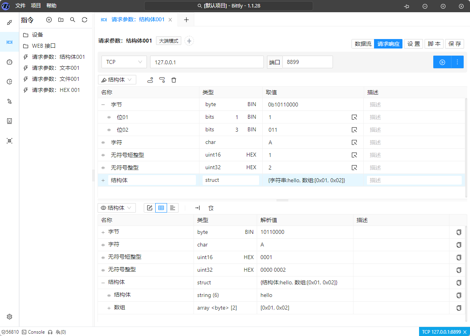The height and width of the screenshot is (336, 470).
Task: Click the send-to-end arrow icon in response toolbar
Action: (x=197, y=208)
